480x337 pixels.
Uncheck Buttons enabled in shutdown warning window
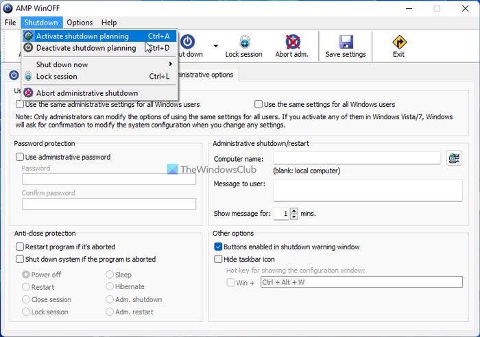218,247
